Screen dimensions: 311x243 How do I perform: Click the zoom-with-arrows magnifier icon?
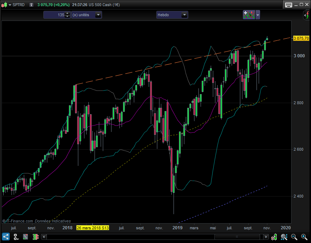pyautogui.click(x=284, y=237)
